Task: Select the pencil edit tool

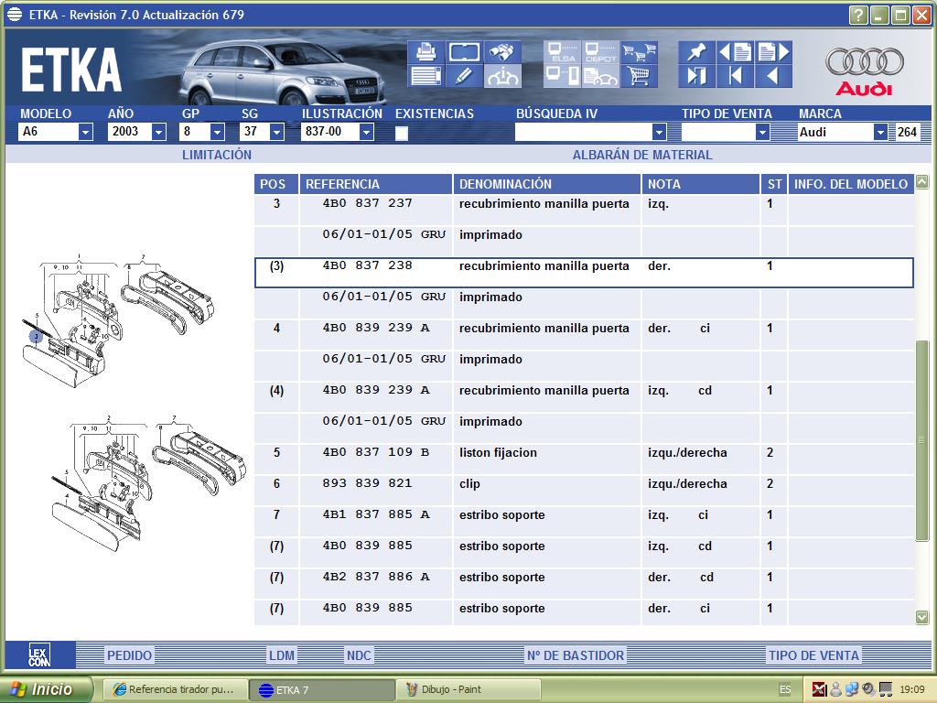Action: point(464,77)
